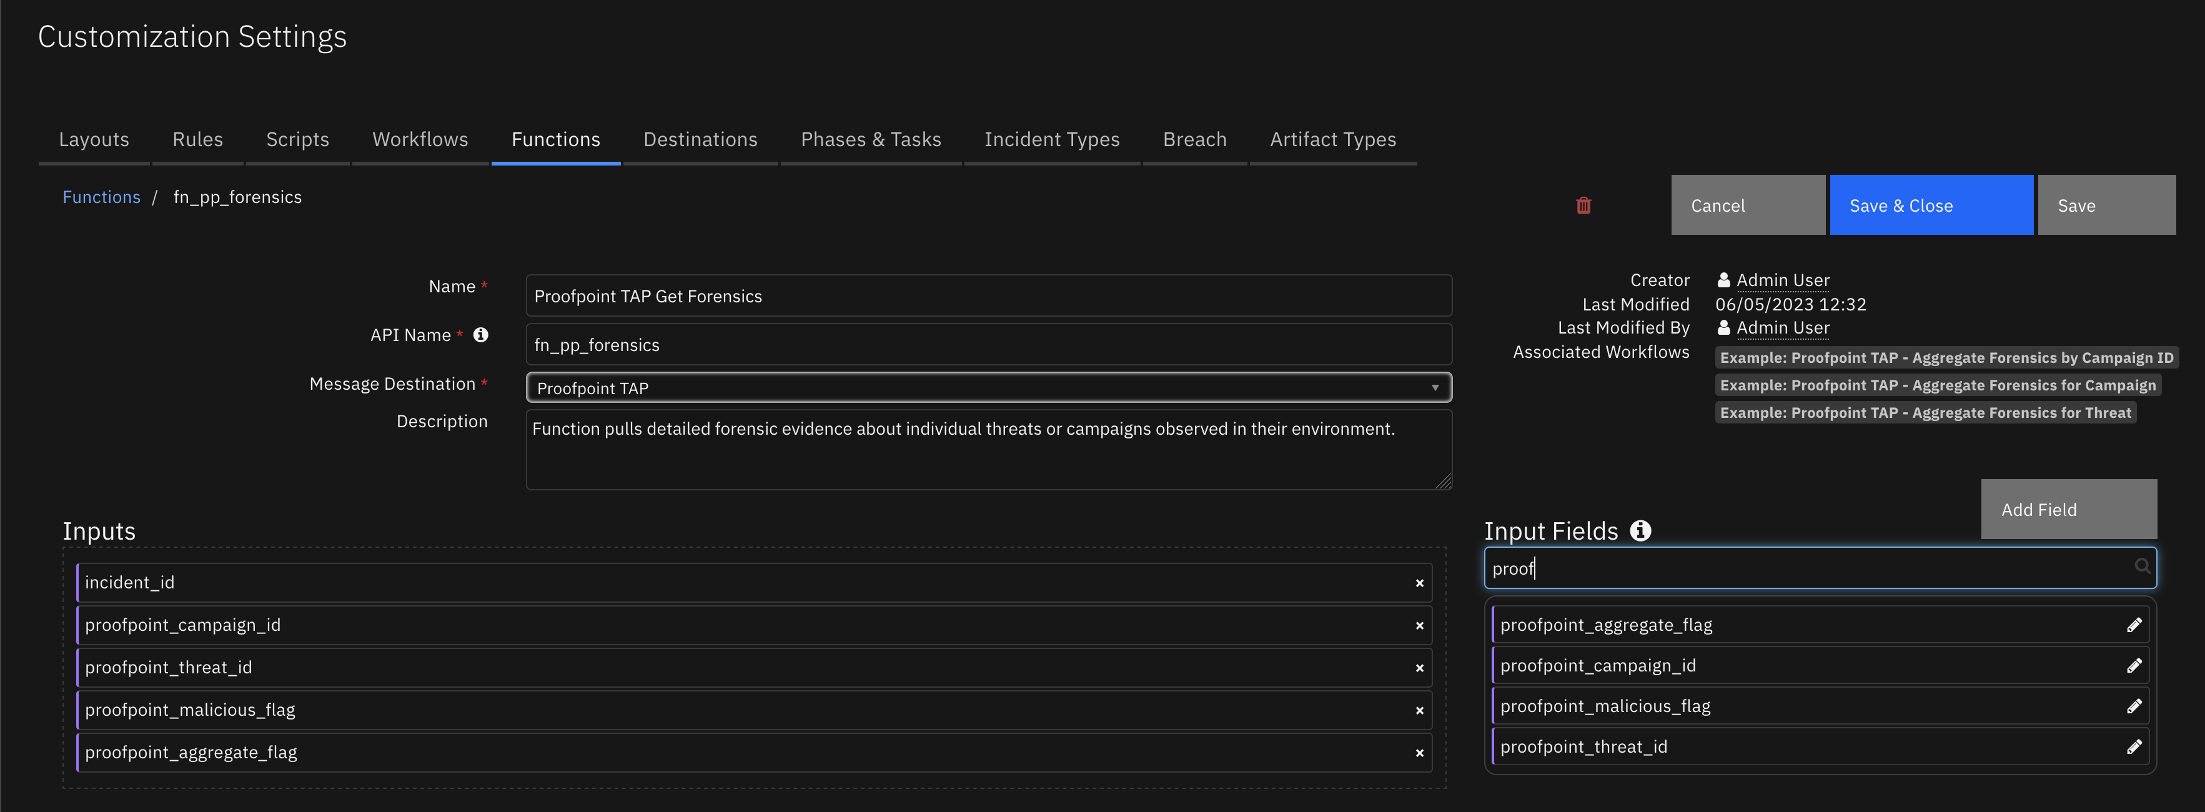Open Incident Types tab
This screenshot has width=2205, height=812.
[1052, 139]
